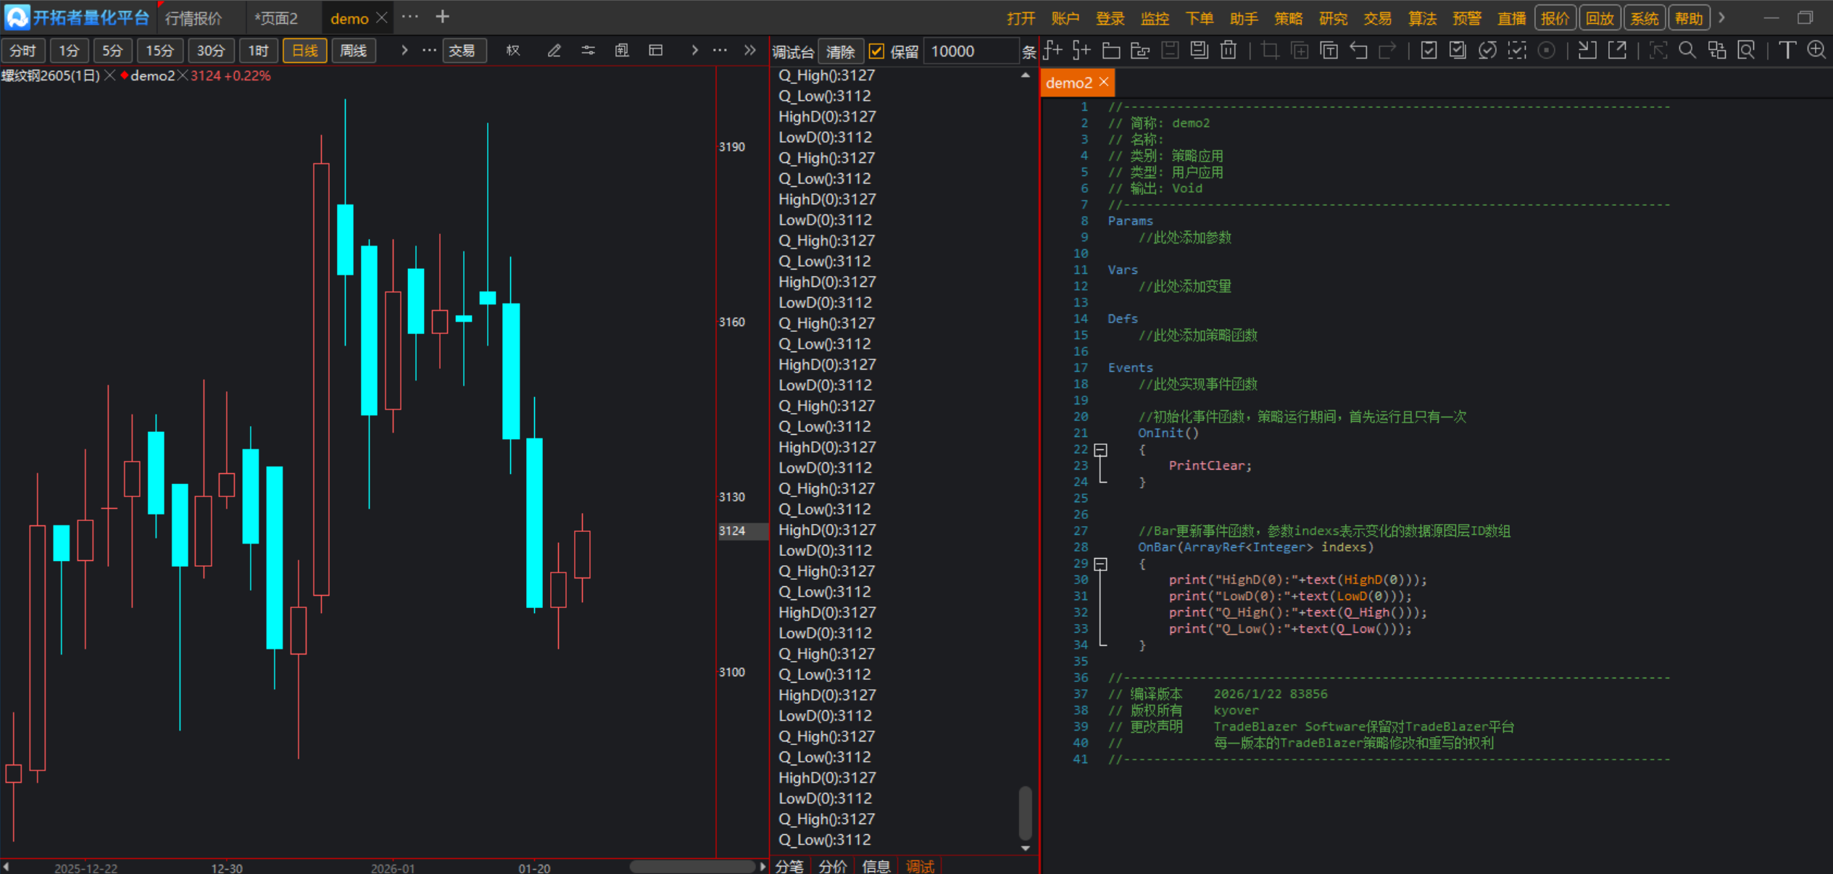Image resolution: width=1833 pixels, height=874 pixels.
Task: Expand more chart toolbar items double chevron
Action: pyautogui.click(x=749, y=51)
